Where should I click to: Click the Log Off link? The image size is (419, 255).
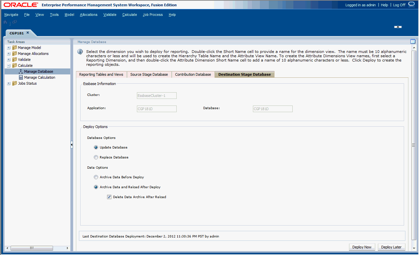(x=399, y=5)
